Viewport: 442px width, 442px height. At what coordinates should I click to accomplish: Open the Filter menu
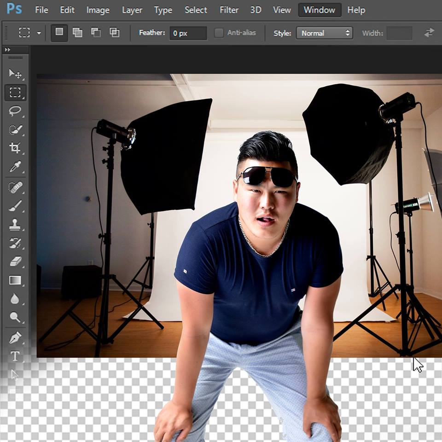[x=229, y=10]
